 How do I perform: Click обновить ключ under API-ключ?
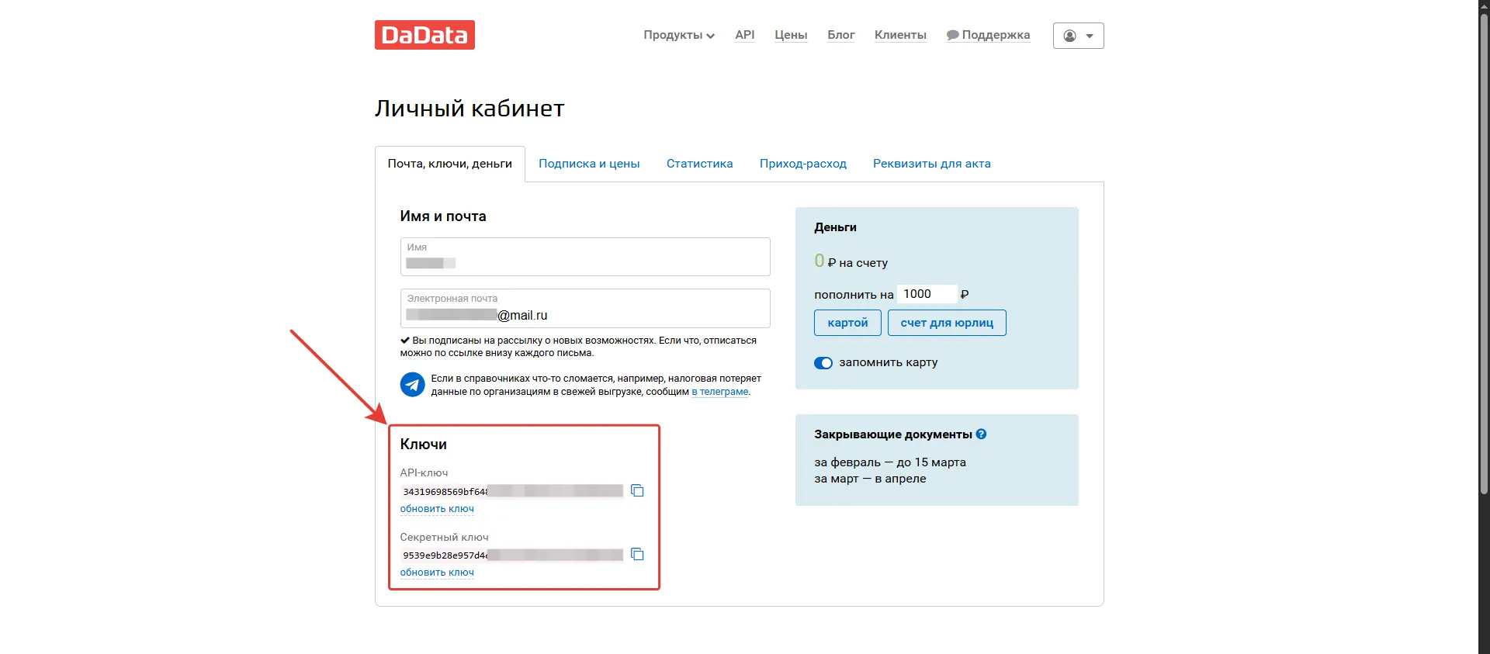coord(437,509)
